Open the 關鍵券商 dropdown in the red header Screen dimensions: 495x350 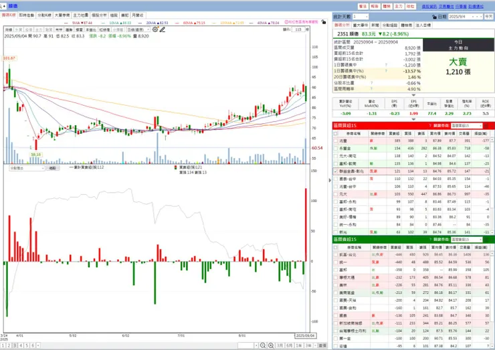point(467,126)
